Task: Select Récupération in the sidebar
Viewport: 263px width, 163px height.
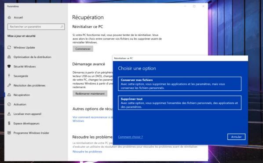Action: pyautogui.click(x=22, y=95)
